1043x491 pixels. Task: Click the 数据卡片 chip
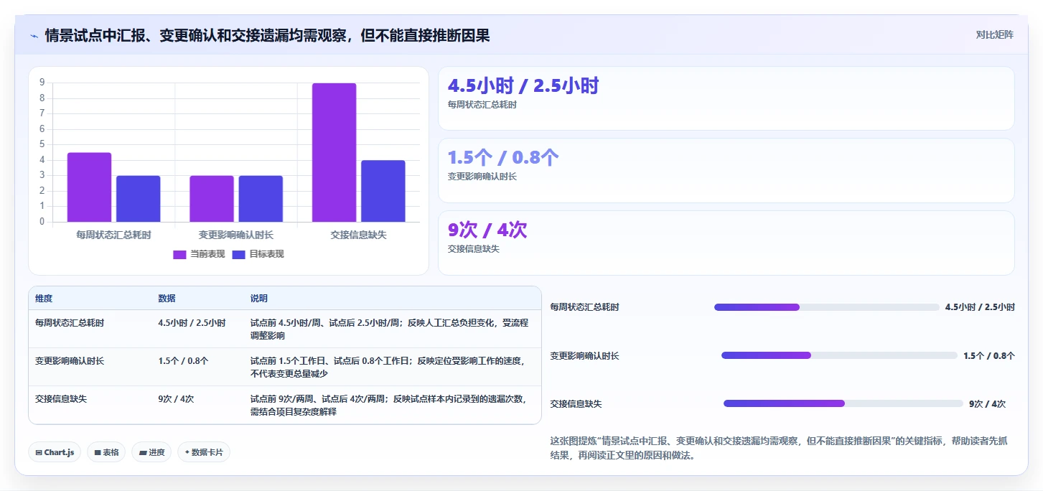tap(204, 452)
